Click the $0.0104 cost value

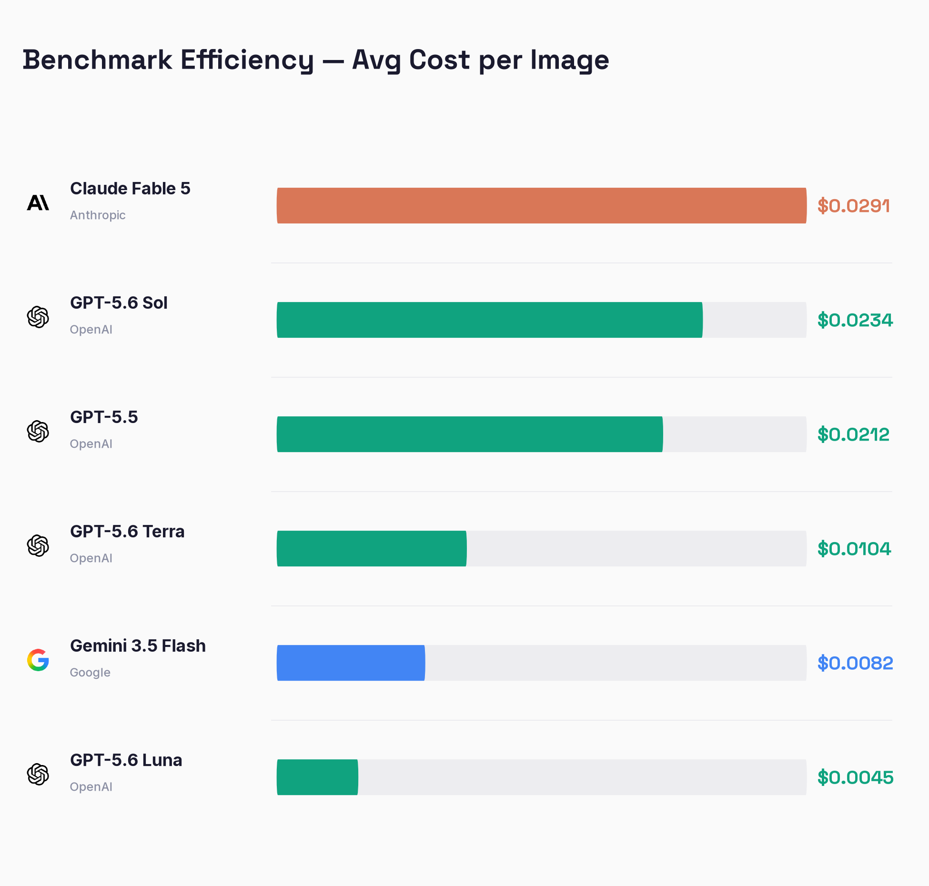tap(854, 549)
